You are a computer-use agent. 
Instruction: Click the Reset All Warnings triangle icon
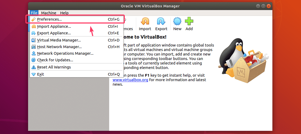click(34, 67)
